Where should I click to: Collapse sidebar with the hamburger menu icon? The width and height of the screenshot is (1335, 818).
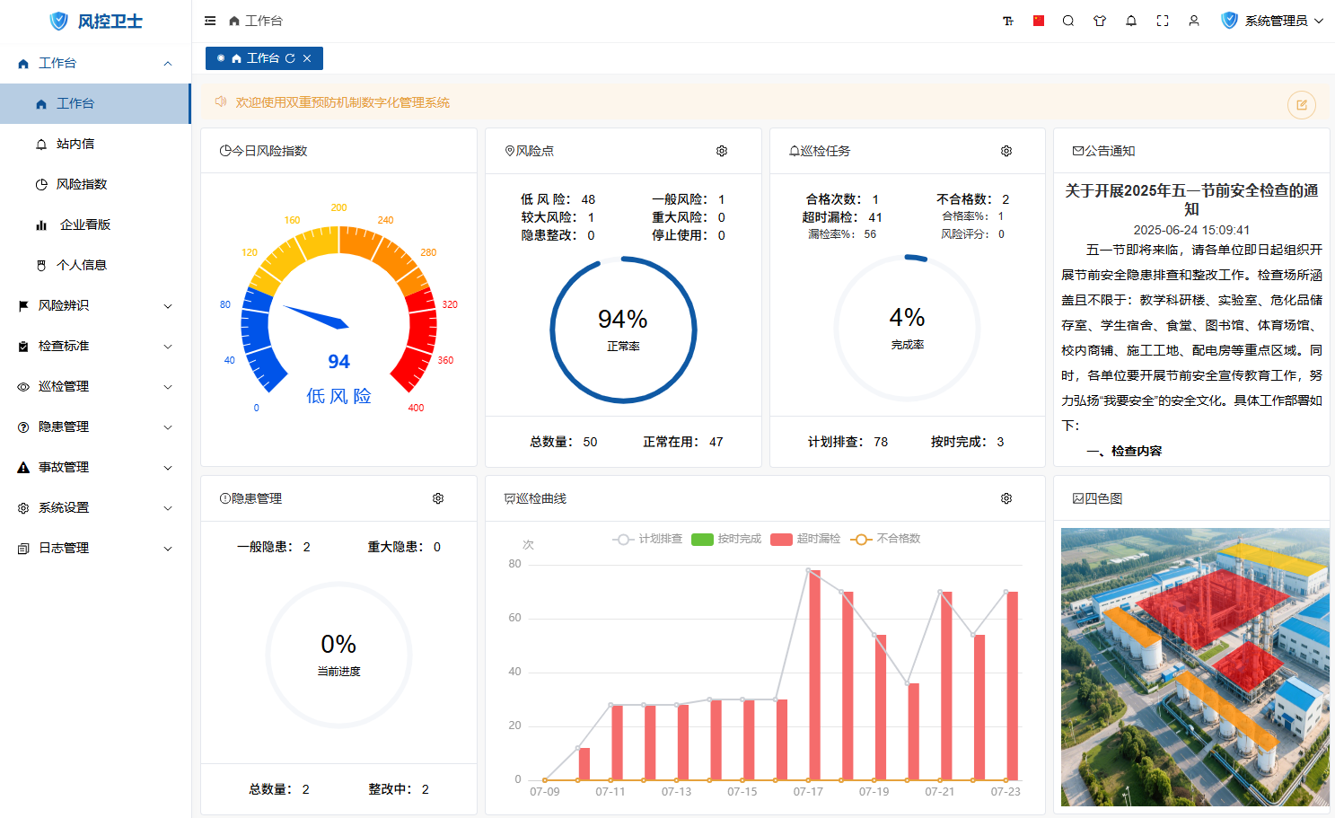[x=210, y=21]
